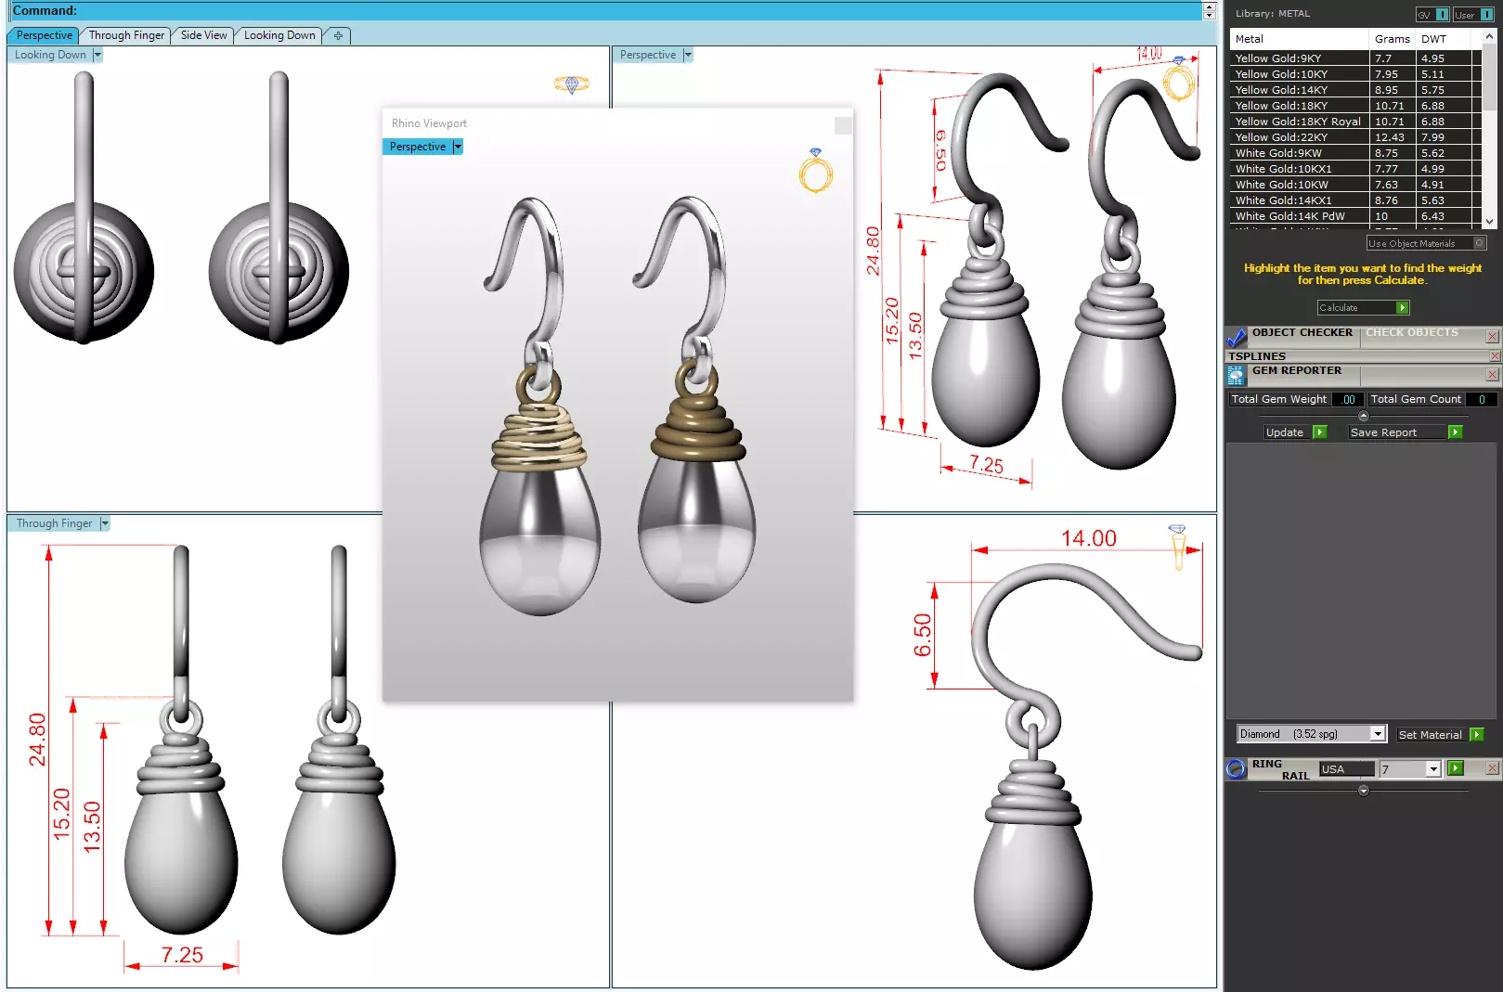Screen dimensions: 1503x992
Task: Select the White Gold:9KW row
Action: click(1354, 153)
